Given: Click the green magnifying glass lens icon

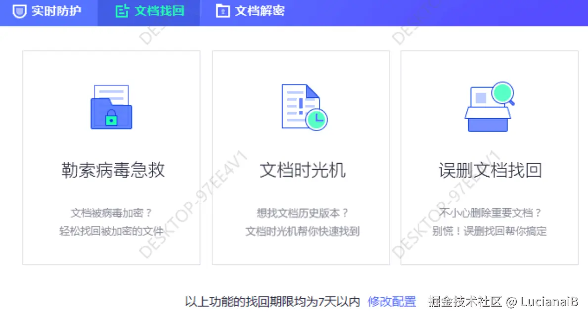Looking at the screenshot, I should pos(503,93).
